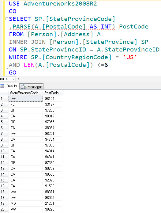The image size is (161, 213).
Task: Select postcode 98201 cell
Action: tap(52, 134)
